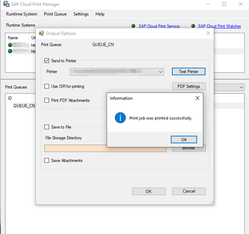This screenshot has height=234, width=249.
Task: Click the Output Options dialog icon
Action: point(41,33)
